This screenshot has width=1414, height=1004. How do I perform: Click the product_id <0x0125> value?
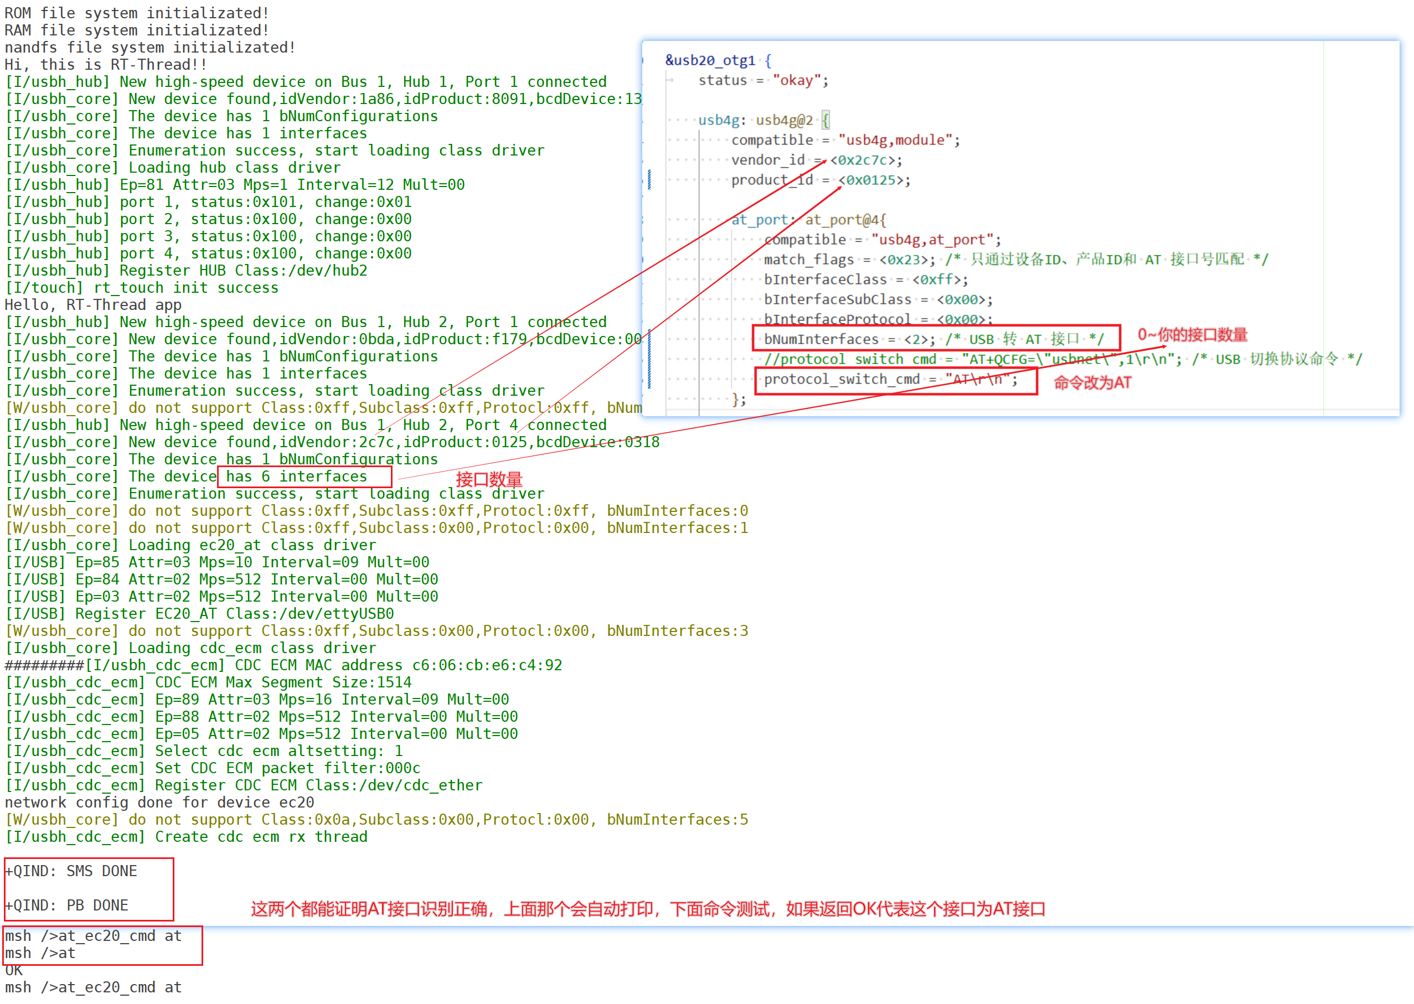874,180
